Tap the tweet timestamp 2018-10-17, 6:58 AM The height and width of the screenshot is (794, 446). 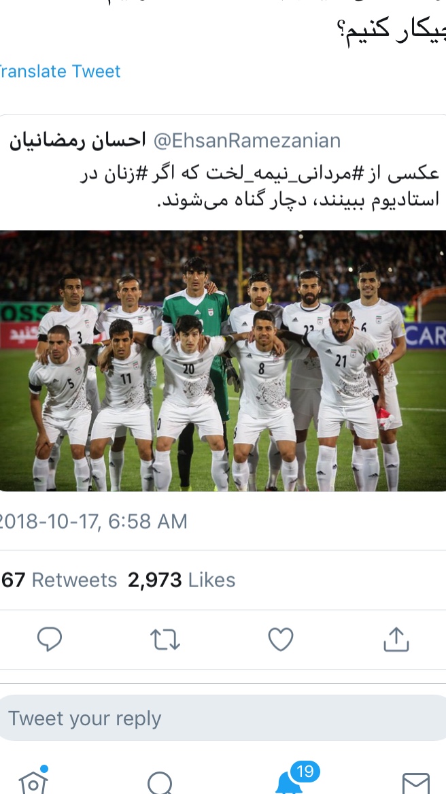(93, 522)
